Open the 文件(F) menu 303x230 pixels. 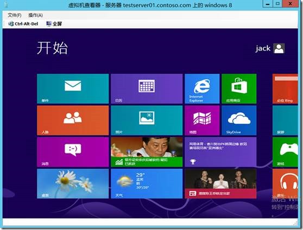pos(14,15)
